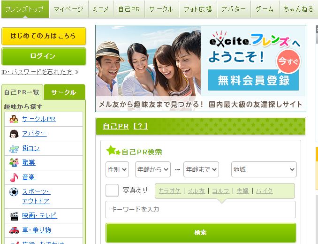Open the 年齢まで dropdown
This screenshot has width=318, height=244.
201,169
